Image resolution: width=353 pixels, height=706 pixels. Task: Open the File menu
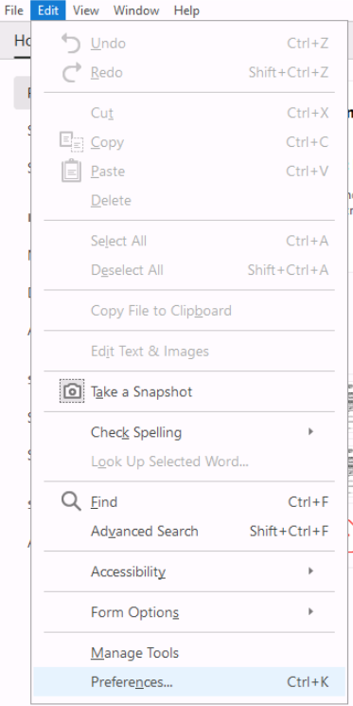[x=14, y=9]
